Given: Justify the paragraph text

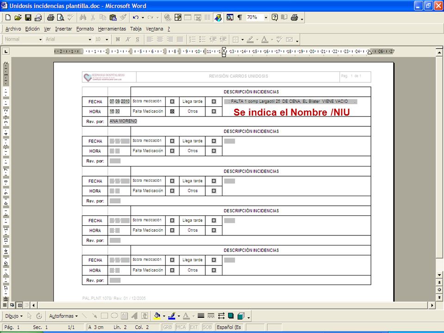Looking at the screenshot, I should (180, 39).
